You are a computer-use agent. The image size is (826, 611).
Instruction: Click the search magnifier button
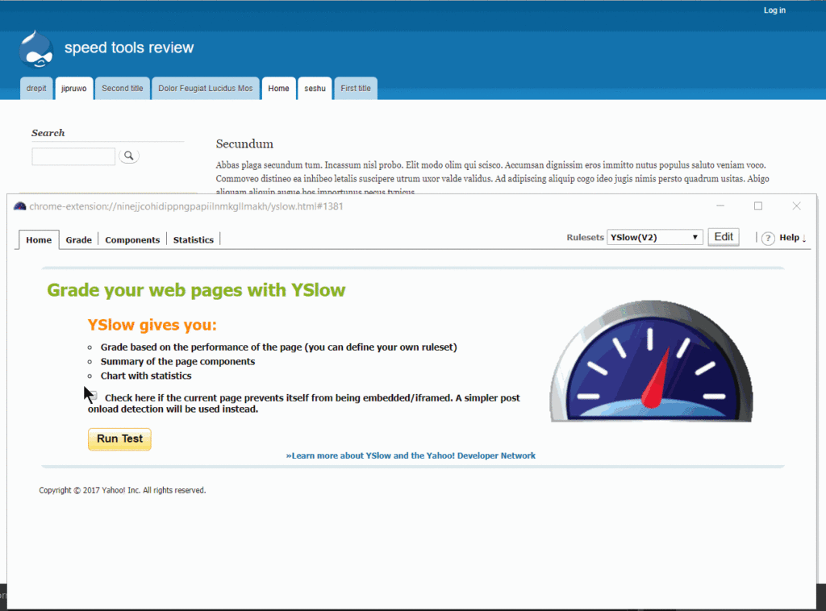[129, 156]
